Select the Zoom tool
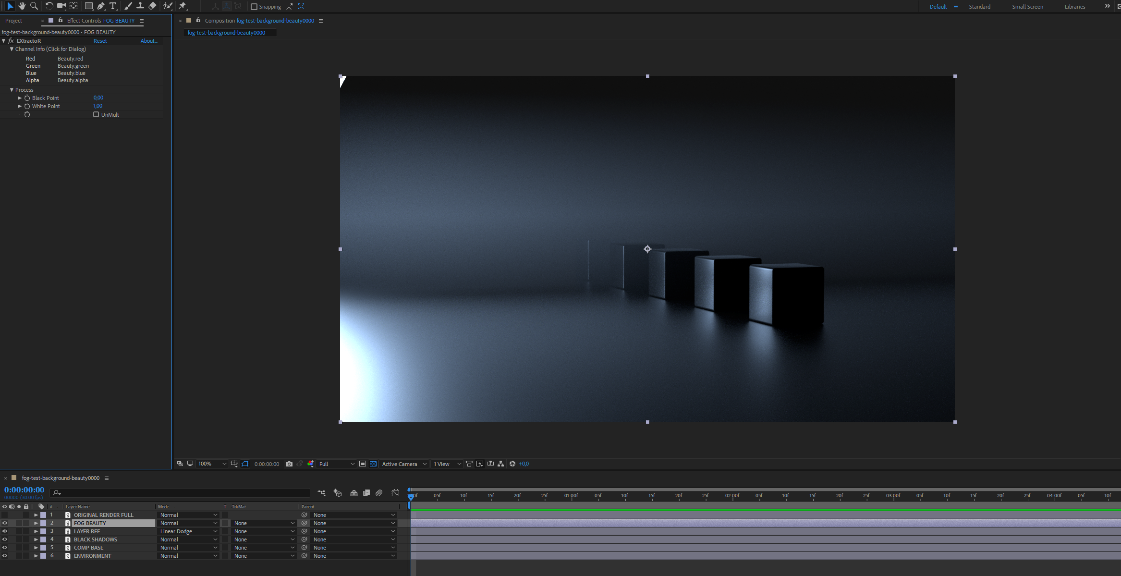This screenshot has width=1121, height=576. click(34, 6)
